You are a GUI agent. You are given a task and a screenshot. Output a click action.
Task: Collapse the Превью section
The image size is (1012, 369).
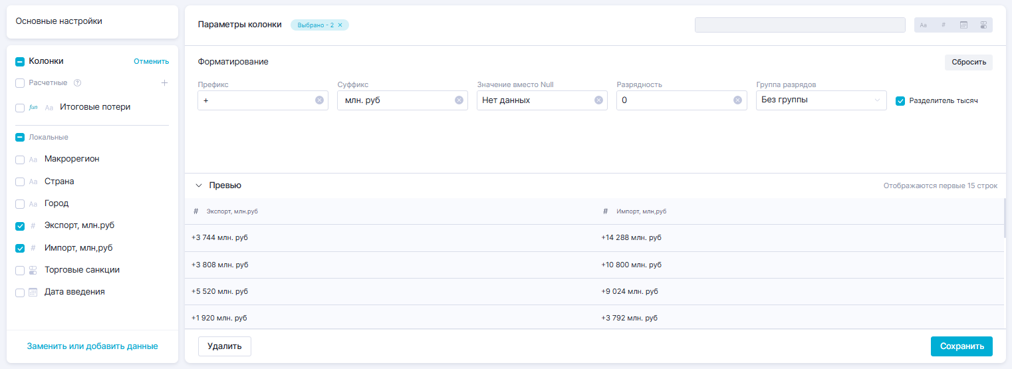(x=199, y=185)
